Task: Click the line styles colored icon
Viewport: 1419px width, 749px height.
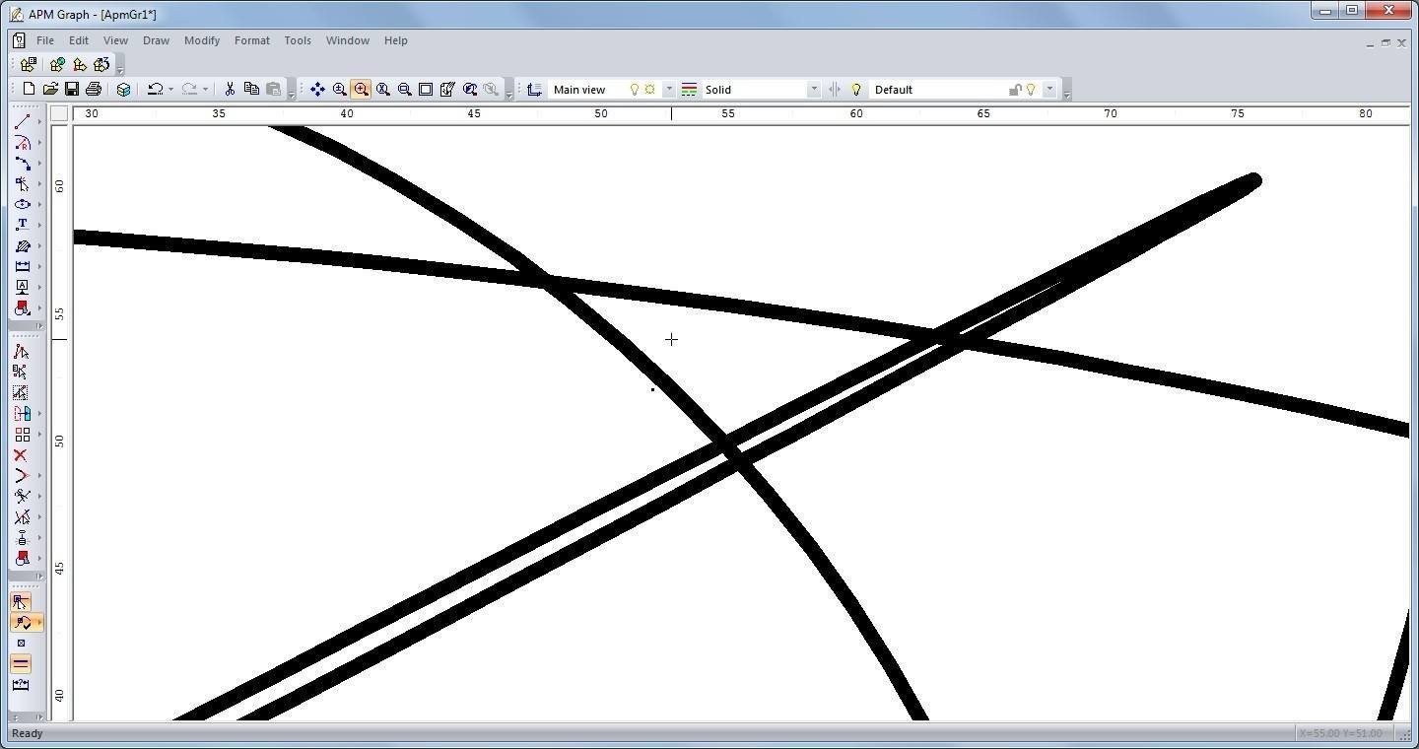Action: [x=689, y=89]
